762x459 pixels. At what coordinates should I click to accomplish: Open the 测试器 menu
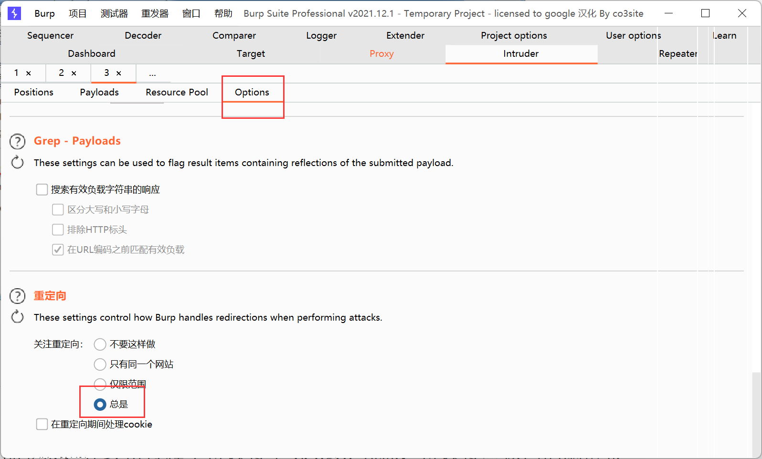114,13
